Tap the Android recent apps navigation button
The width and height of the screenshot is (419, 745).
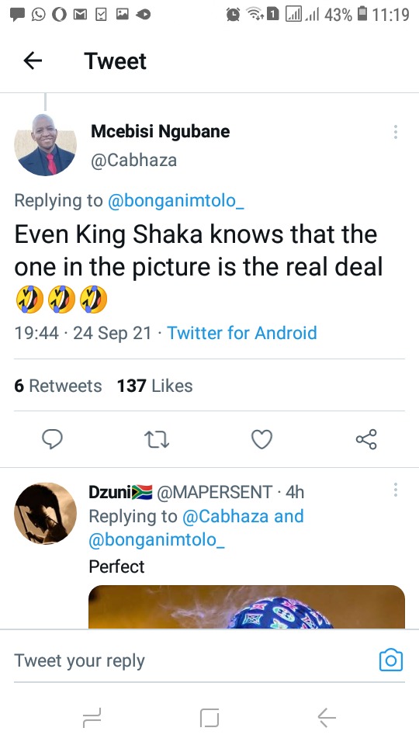(x=92, y=717)
